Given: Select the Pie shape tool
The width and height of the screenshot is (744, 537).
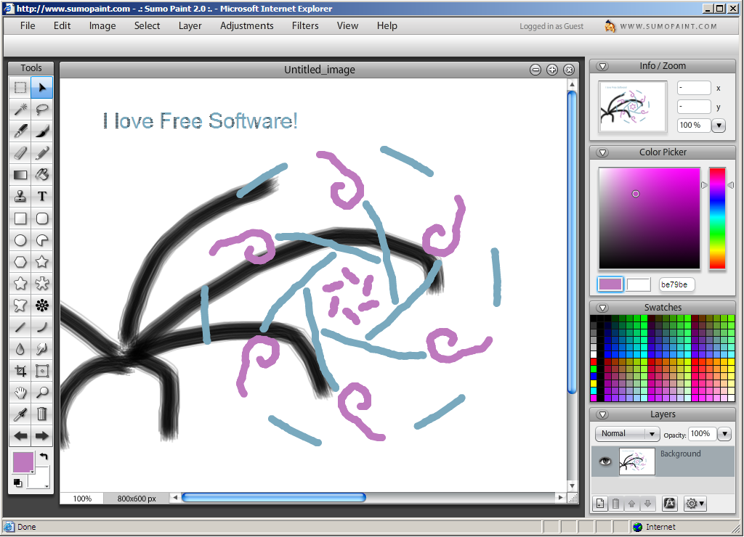Looking at the screenshot, I should pyautogui.click(x=41, y=240).
